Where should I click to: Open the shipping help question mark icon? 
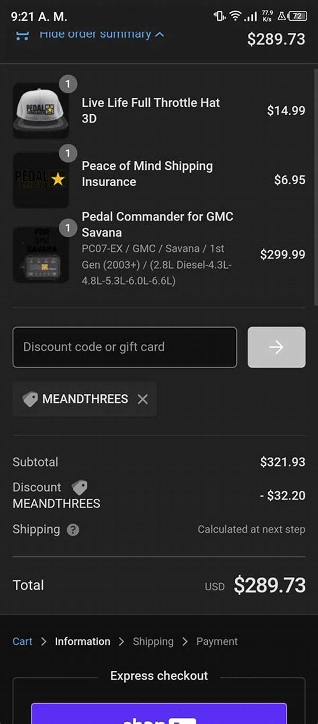[73, 530]
